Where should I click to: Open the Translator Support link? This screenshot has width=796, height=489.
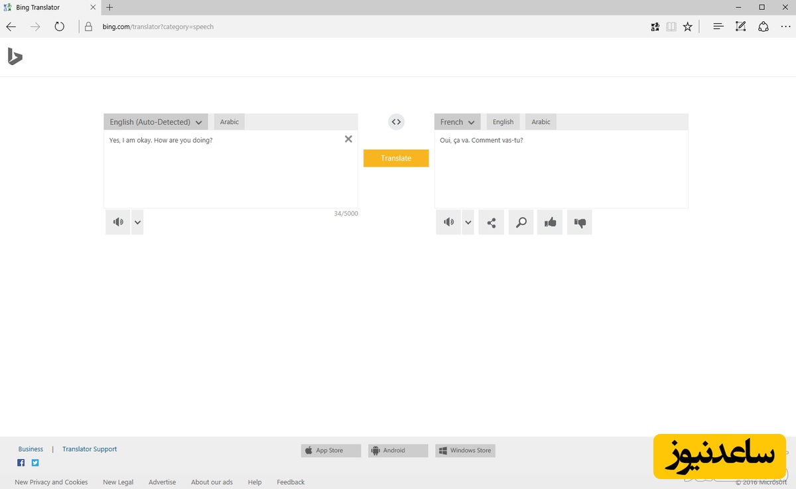click(x=90, y=449)
